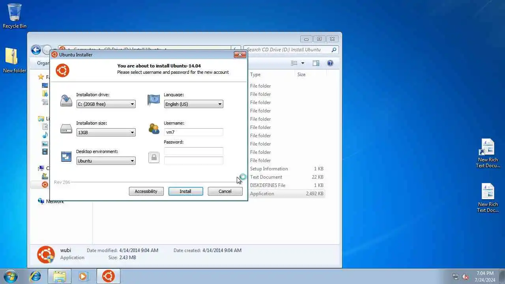
Task: Click the installation drive icon
Action: pos(66,101)
